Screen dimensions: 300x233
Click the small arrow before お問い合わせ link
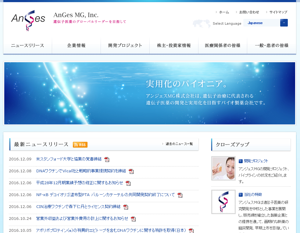coord(237,12)
